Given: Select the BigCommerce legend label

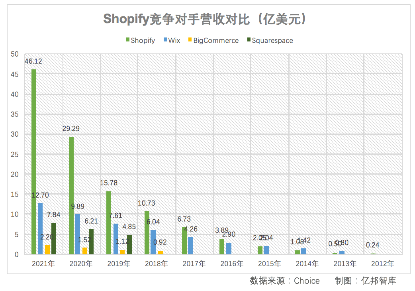Looking at the screenshot, I should 216,41.
